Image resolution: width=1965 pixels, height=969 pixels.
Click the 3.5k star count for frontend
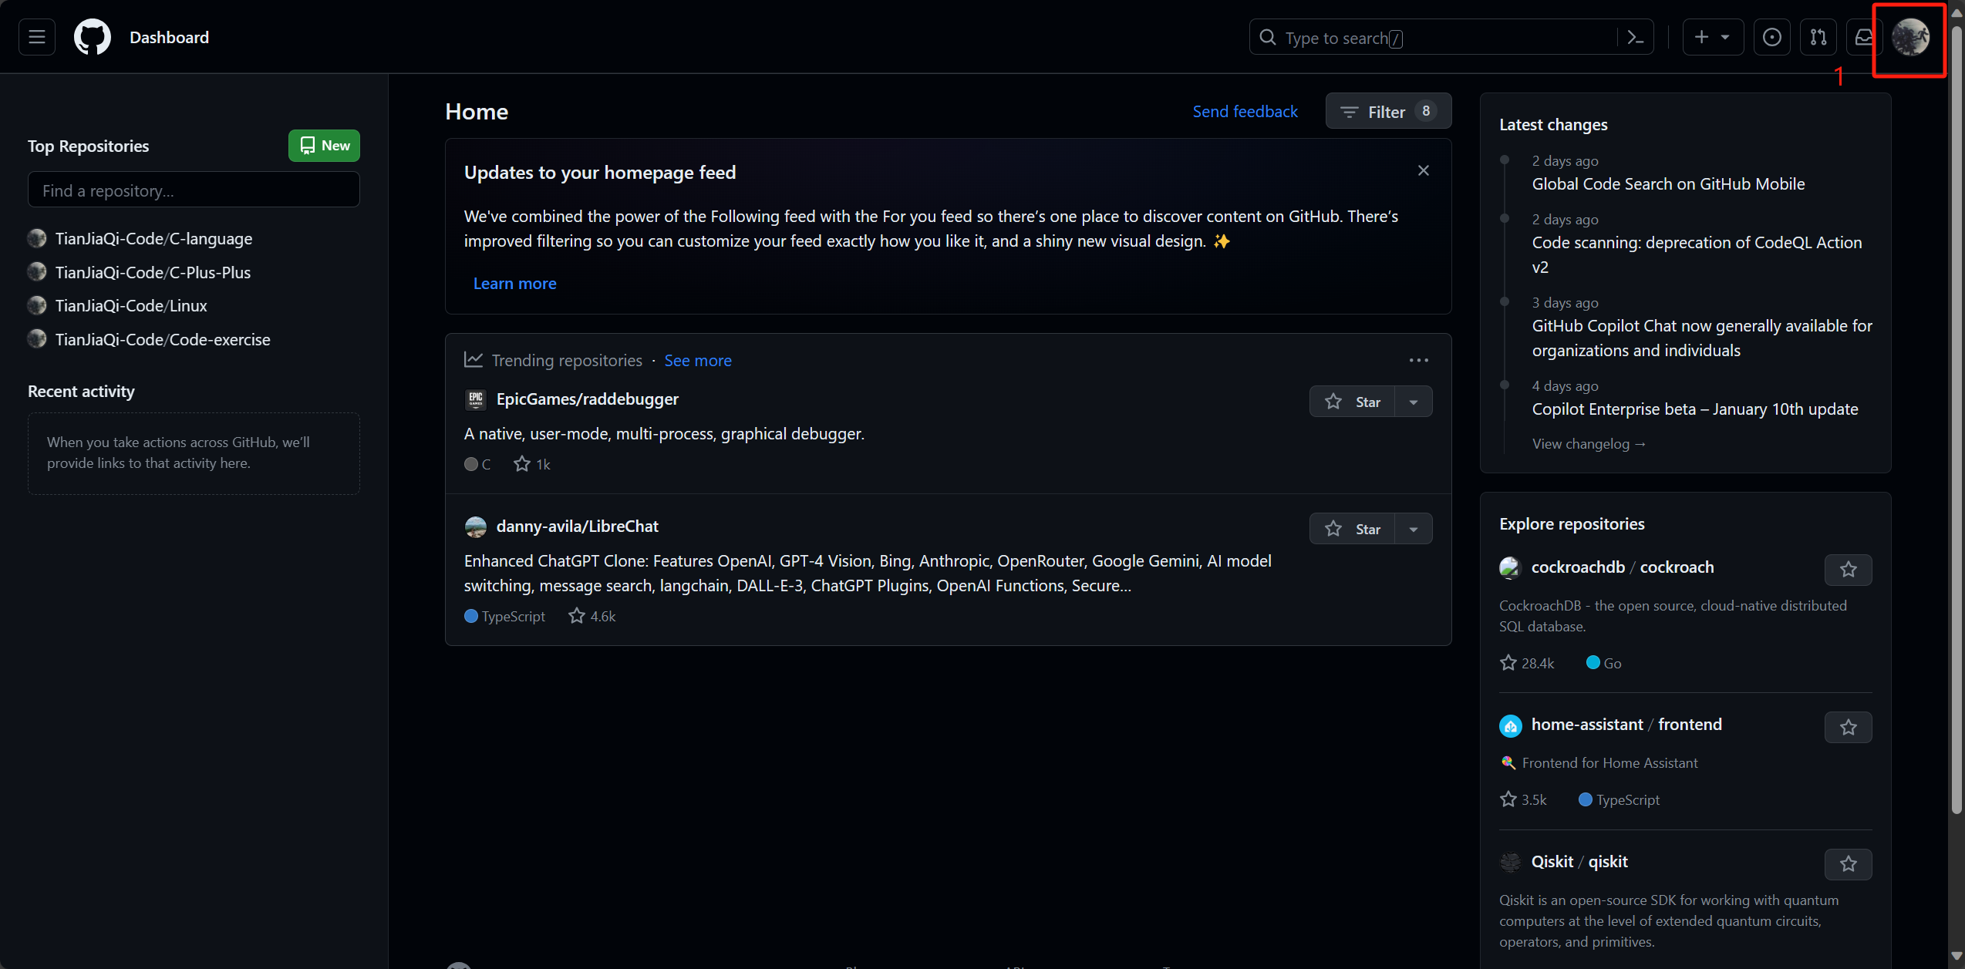tap(1523, 799)
